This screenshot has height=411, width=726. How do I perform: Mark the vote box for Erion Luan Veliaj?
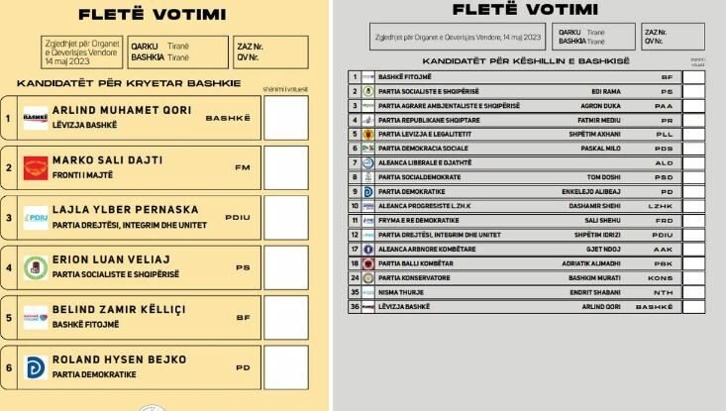[286, 266]
